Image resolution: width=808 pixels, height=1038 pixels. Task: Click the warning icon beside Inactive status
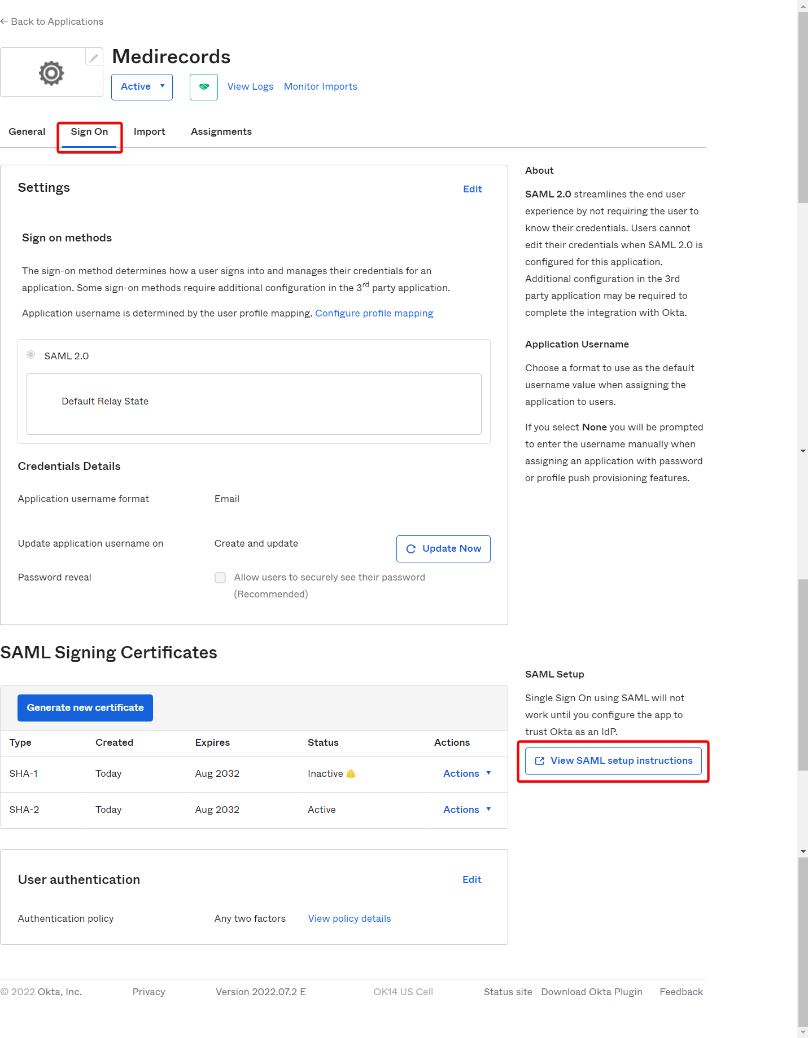351,773
